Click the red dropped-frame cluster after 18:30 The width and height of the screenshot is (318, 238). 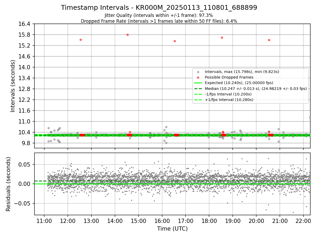tap(224, 135)
